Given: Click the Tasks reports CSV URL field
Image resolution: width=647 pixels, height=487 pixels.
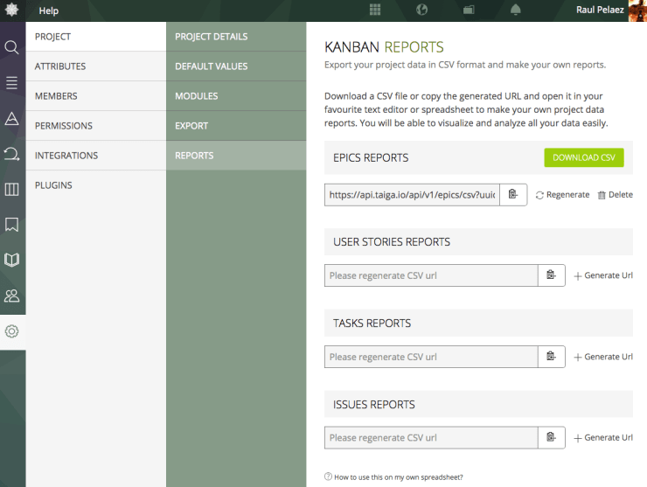Looking at the screenshot, I should click(x=430, y=357).
